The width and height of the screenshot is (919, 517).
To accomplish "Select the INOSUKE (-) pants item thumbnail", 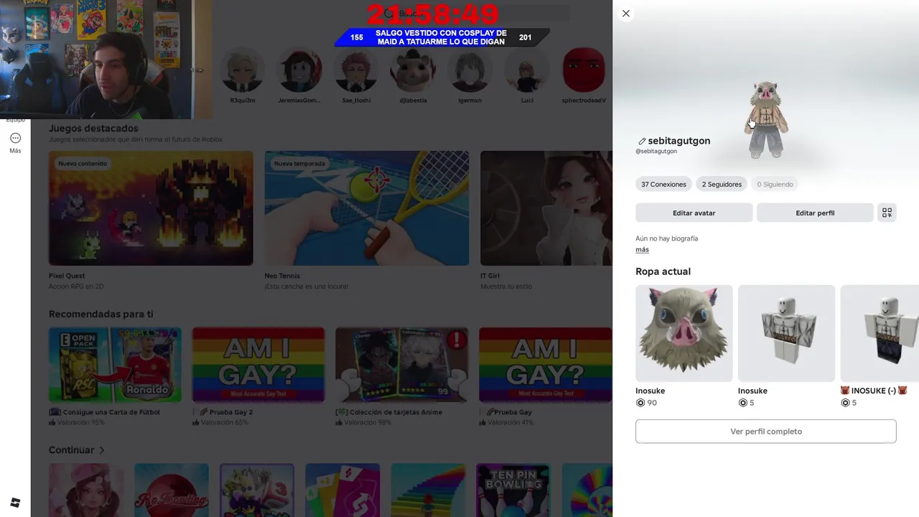I will click(x=880, y=333).
